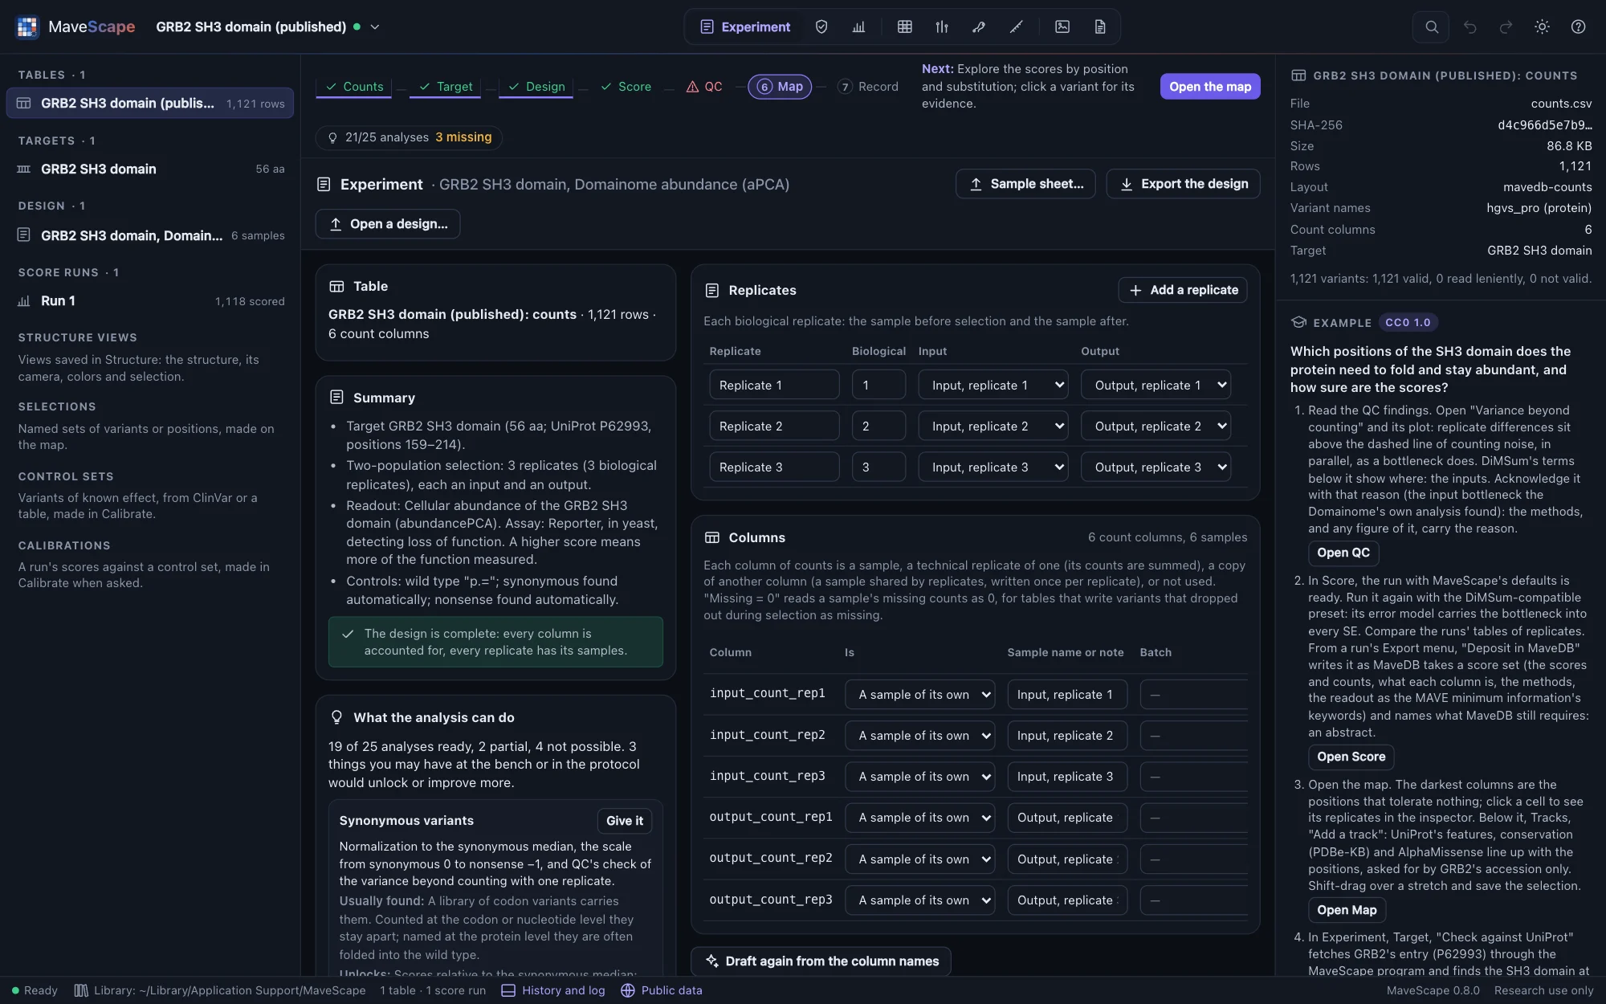Screen dimensions: 1606x1004
Task: Go to the Design step
Action: (536, 86)
